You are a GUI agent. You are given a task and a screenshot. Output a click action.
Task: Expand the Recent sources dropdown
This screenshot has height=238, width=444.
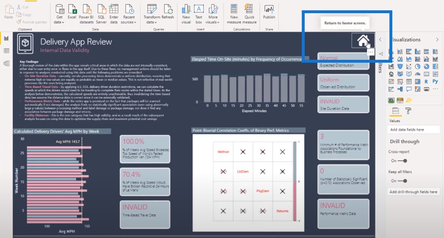click(129, 14)
